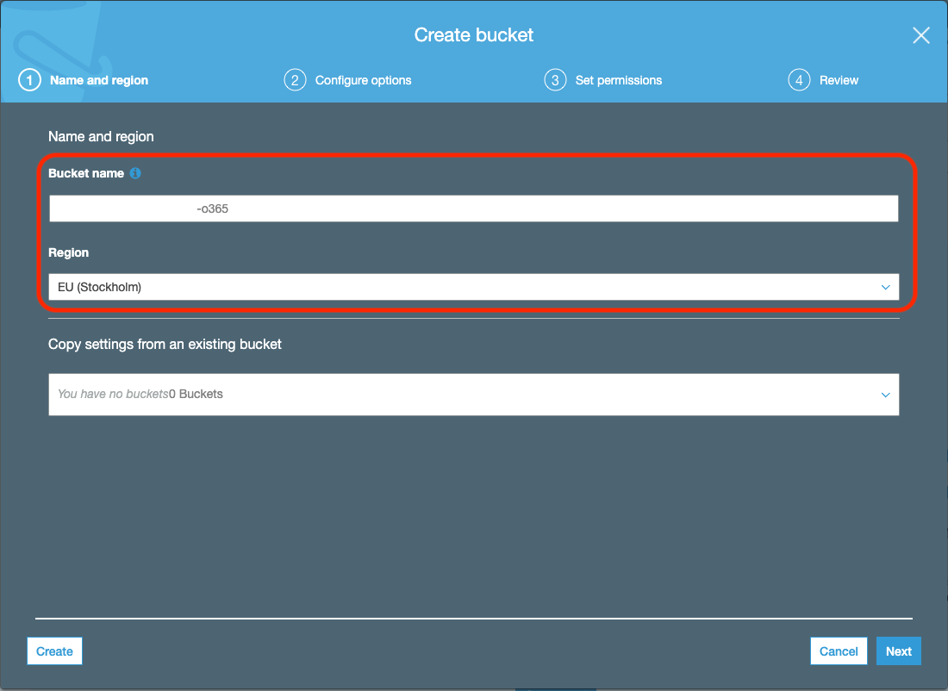Click the Create button

54,651
